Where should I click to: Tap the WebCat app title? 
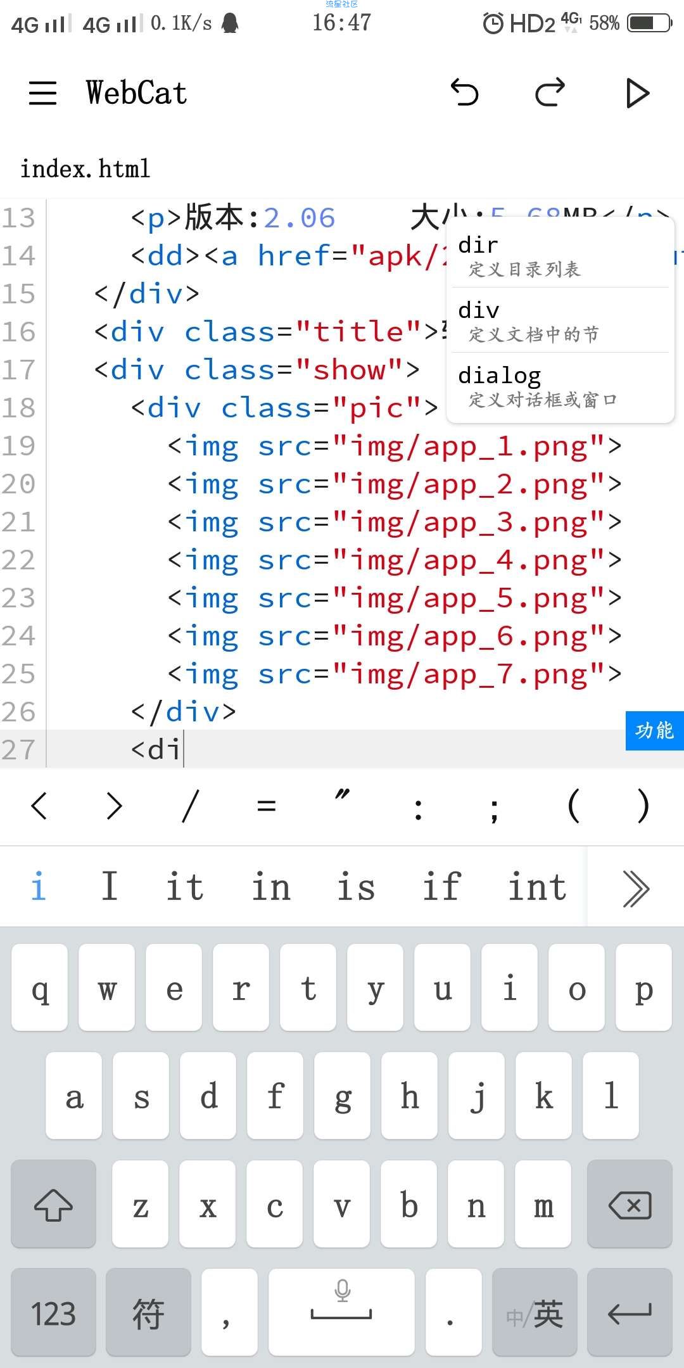click(137, 93)
